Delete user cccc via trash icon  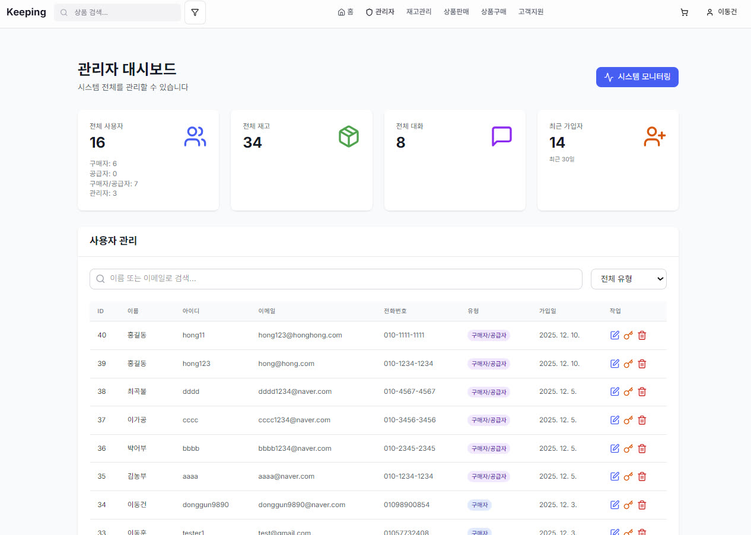642,420
